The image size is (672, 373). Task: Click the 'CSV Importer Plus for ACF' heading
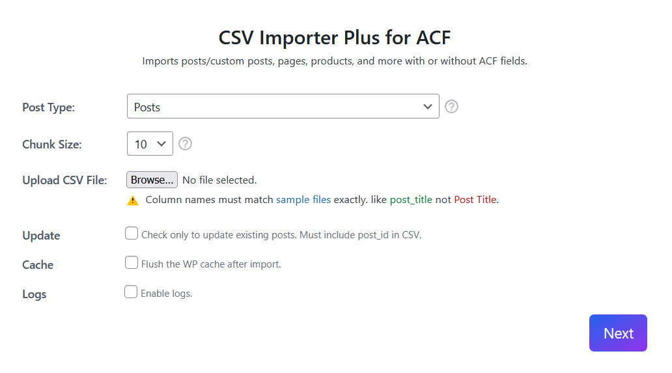335,38
